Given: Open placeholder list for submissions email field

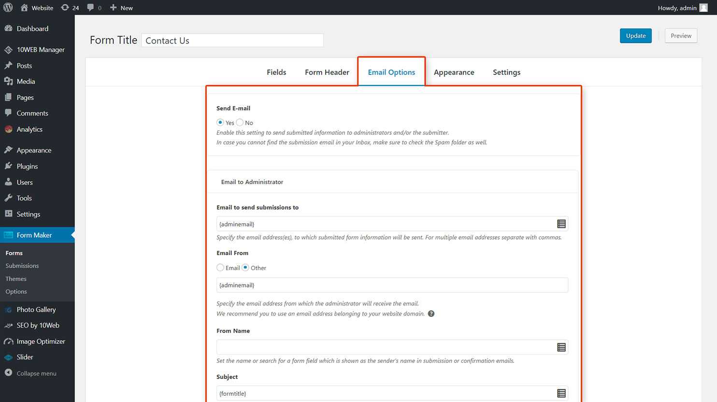Looking at the screenshot, I should click(561, 224).
